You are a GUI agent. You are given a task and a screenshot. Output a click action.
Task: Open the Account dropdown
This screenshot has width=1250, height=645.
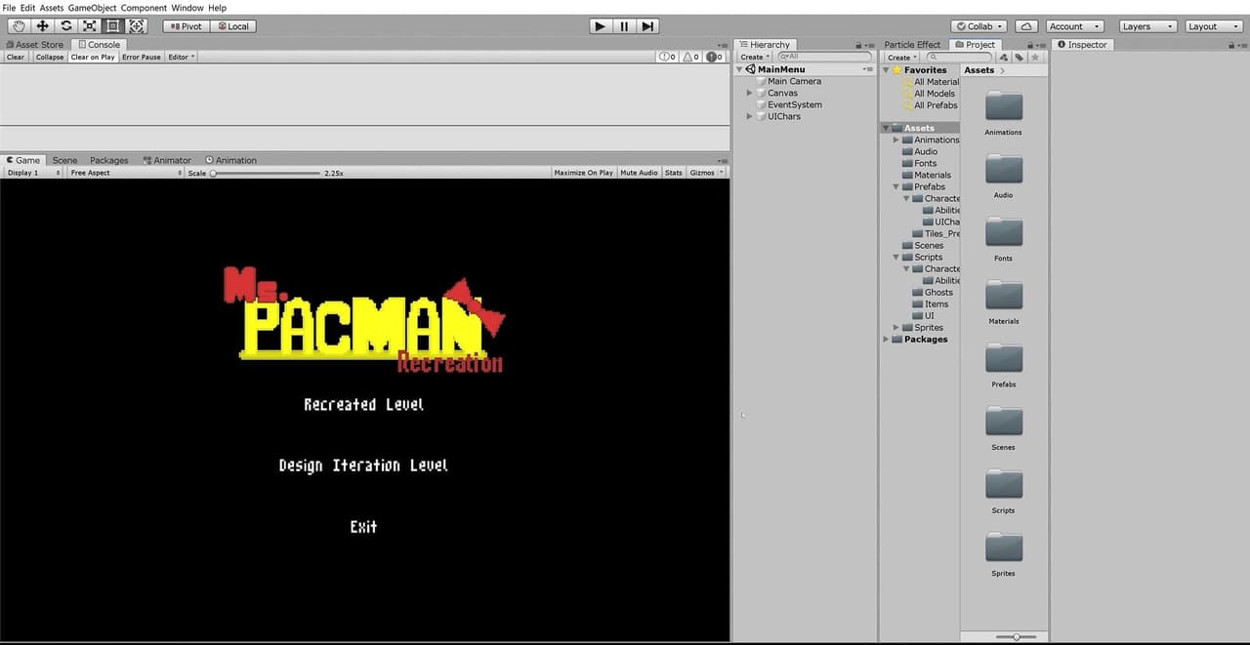pos(1075,26)
